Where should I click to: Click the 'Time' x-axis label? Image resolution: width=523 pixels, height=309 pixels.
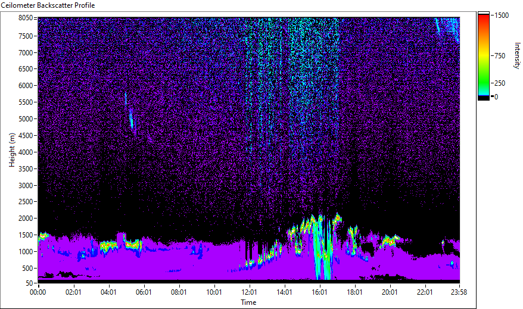[x=248, y=302]
